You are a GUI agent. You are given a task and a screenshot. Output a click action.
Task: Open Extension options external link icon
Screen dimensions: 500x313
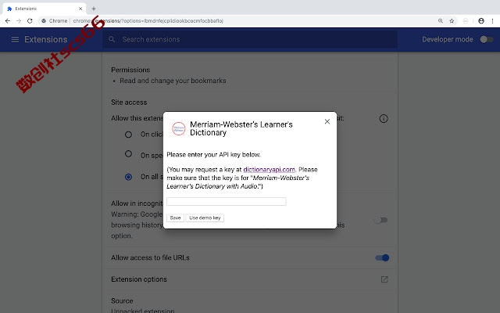coord(384,279)
